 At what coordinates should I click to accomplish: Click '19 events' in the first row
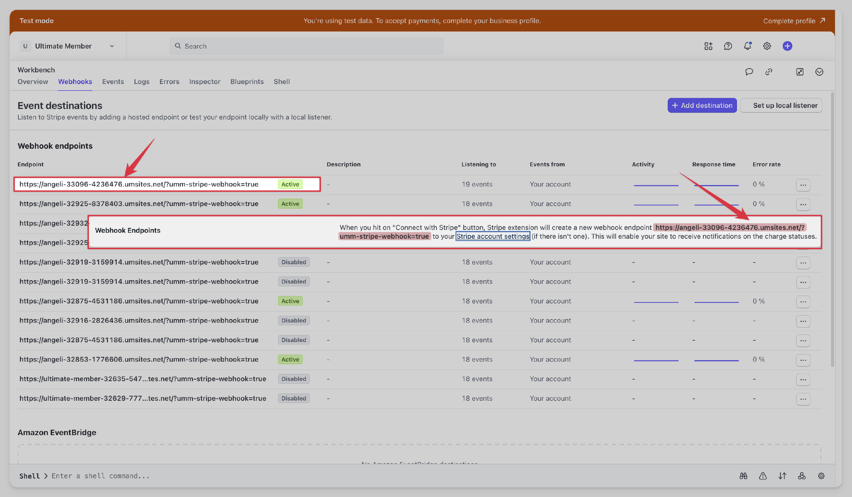(477, 184)
